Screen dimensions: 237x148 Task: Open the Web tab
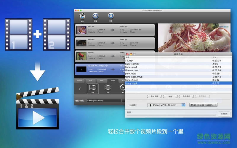[102, 81]
